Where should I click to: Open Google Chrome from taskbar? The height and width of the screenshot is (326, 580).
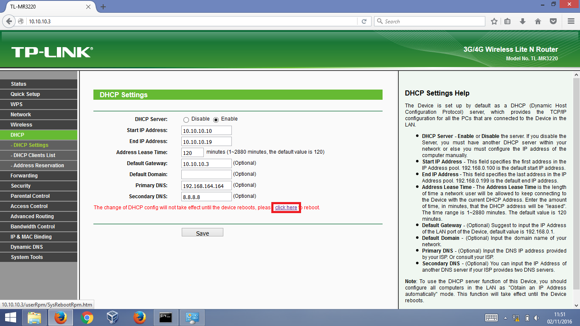pos(87,318)
